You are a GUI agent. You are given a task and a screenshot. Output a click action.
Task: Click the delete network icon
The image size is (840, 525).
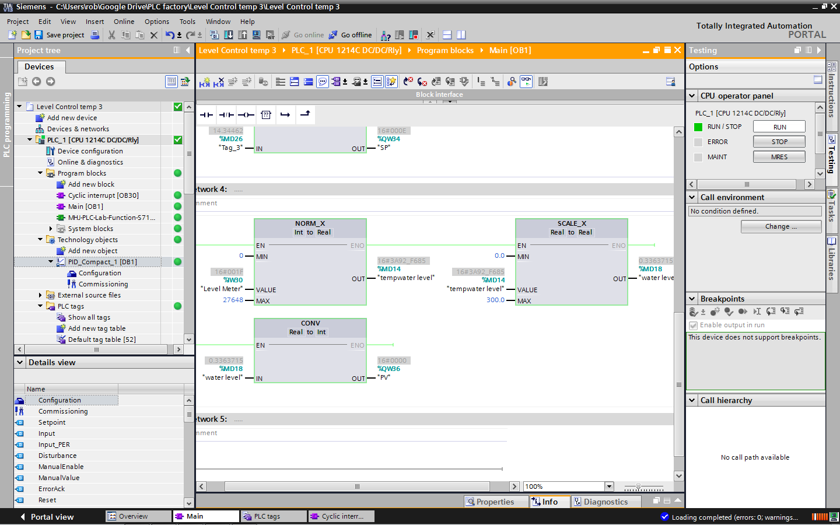click(219, 82)
